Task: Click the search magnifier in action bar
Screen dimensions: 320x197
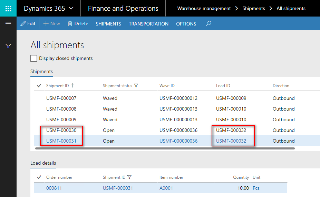Action: coord(209,24)
